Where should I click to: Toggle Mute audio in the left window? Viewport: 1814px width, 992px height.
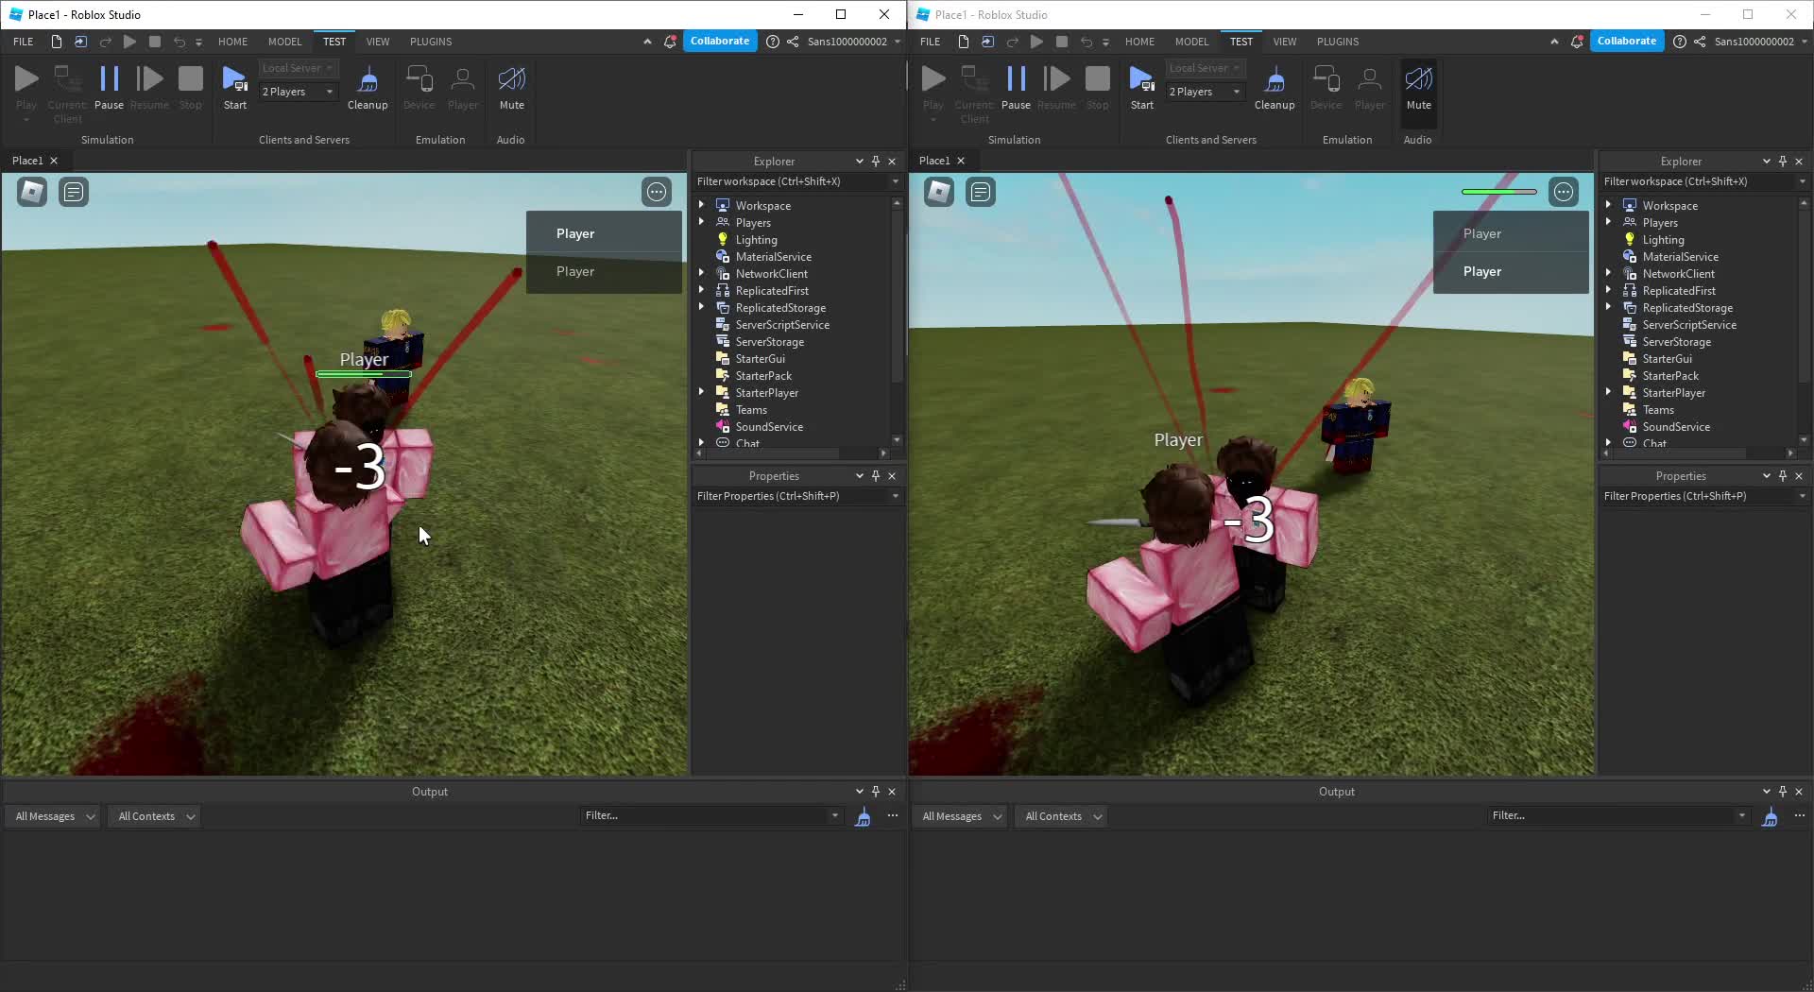[x=511, y=80]
